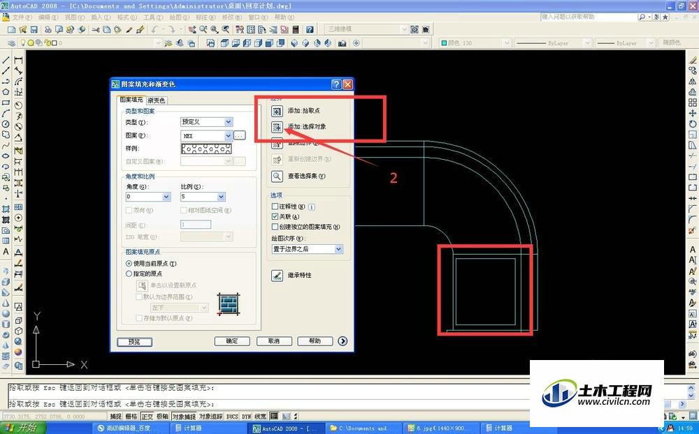Screen dimensions: 699x434
Task: Click the Copy icon in toolbar
Action: point(106,29)
